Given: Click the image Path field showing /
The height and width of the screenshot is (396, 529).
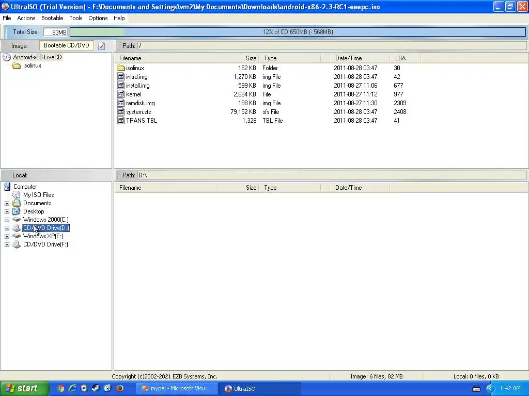Looking at the screenshot, I should (x=332, y=46).
